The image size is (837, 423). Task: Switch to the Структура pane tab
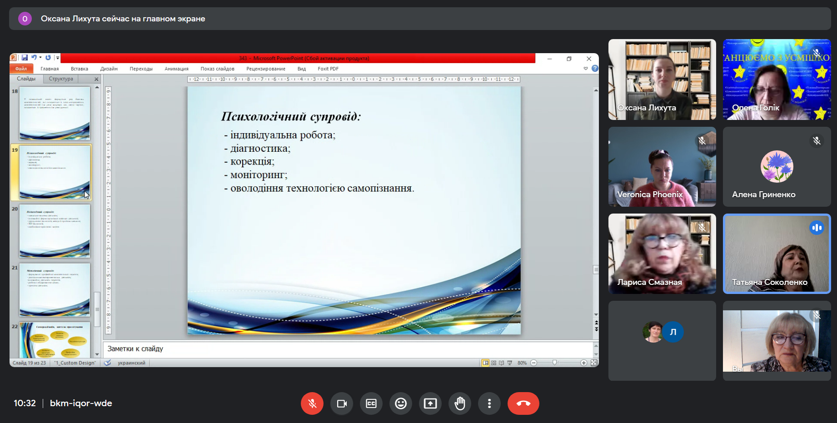tap(61, 79)
